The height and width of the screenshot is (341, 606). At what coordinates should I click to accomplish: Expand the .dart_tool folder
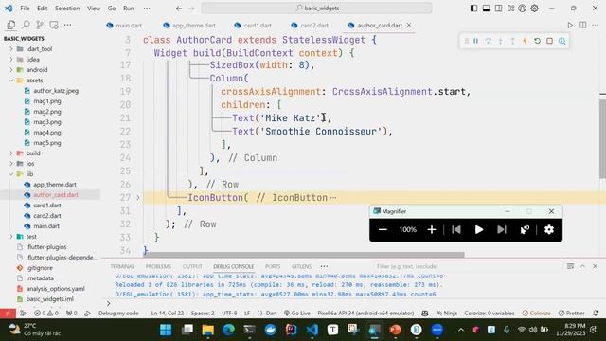click(11, 49)
